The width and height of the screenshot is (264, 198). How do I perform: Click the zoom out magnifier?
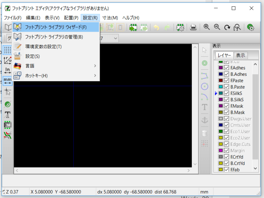[x=217, y=27]
